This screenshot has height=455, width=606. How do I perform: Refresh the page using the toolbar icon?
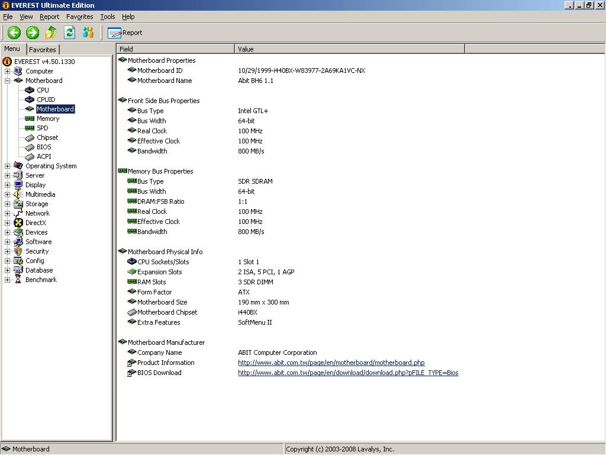point(70,33)
